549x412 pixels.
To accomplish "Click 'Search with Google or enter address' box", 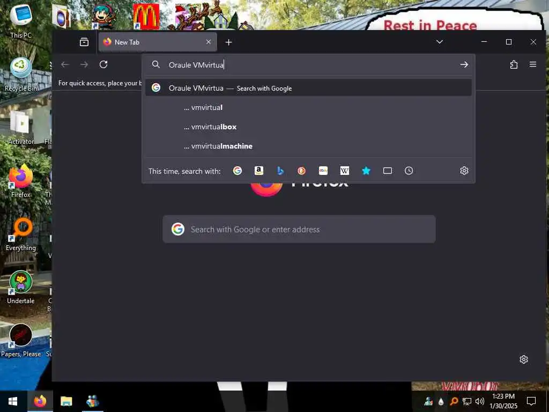I will click(299, 229).
